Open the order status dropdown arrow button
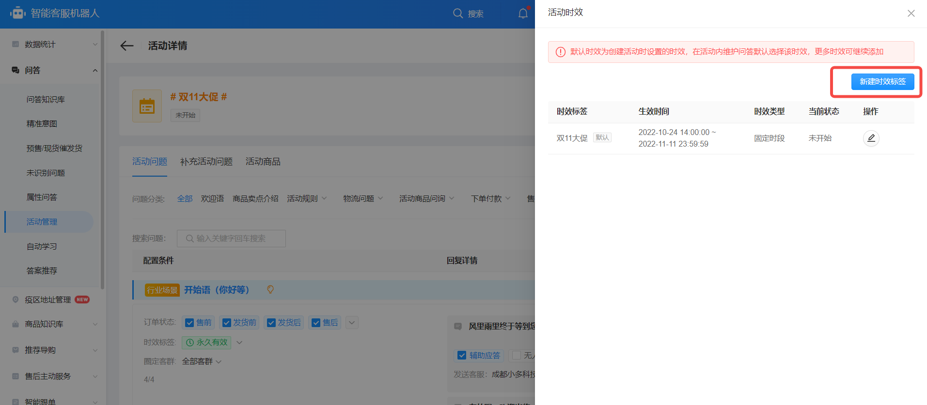This screenshot has width=927, height=405. point(352,323)
